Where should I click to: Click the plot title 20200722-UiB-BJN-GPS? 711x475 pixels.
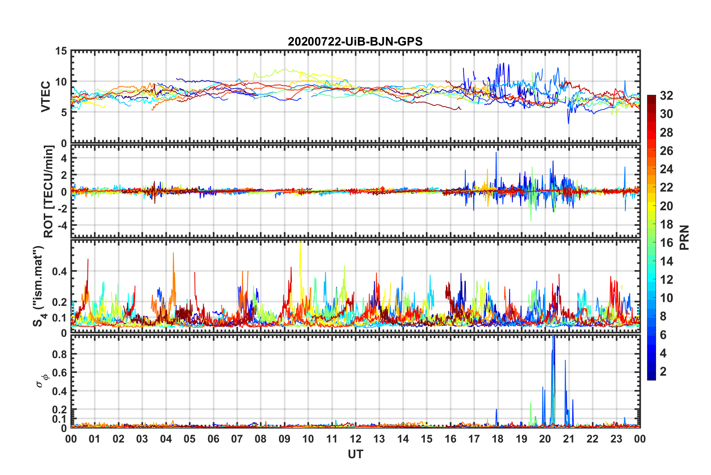(x=355, y=41)
